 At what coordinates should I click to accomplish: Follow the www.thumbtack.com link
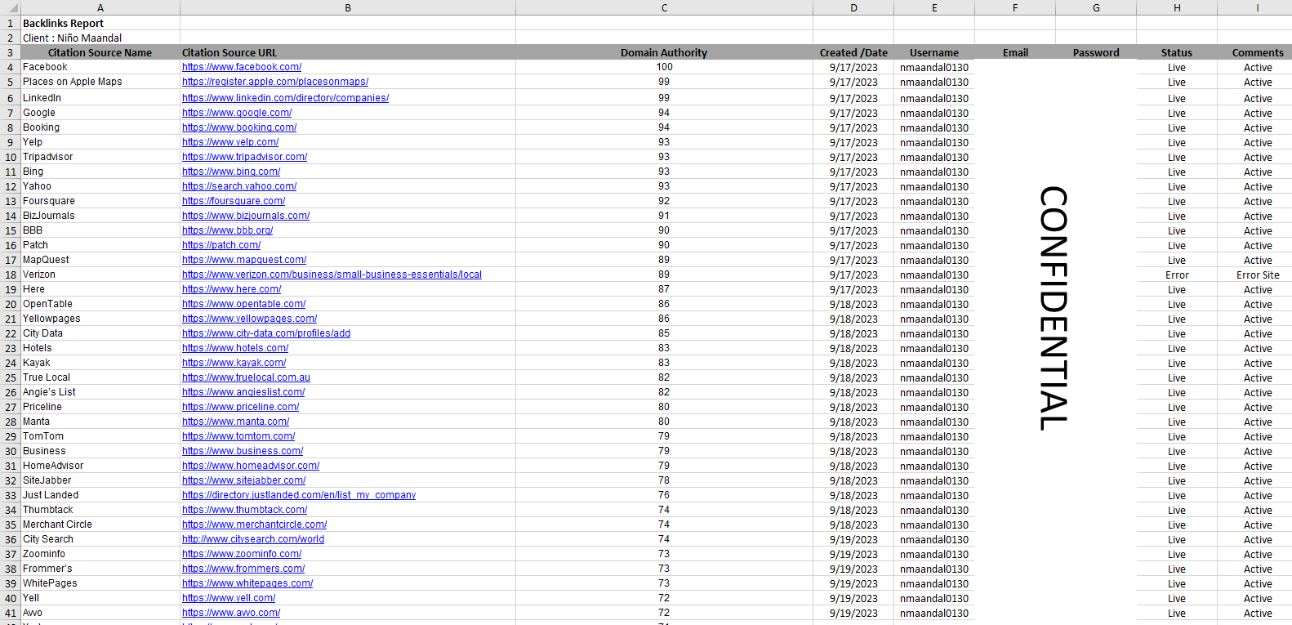pyautogui.click(x=245, y=510)
